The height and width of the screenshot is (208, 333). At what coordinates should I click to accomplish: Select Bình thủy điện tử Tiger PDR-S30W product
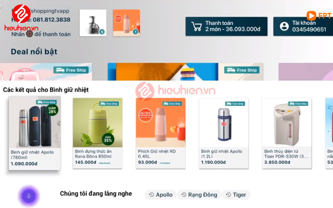click(287, 133)
